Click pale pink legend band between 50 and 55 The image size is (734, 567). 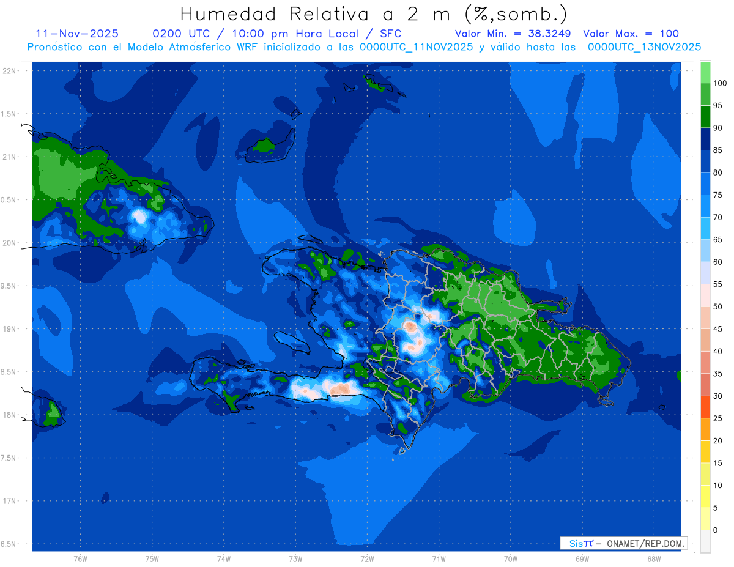(705, 295)
